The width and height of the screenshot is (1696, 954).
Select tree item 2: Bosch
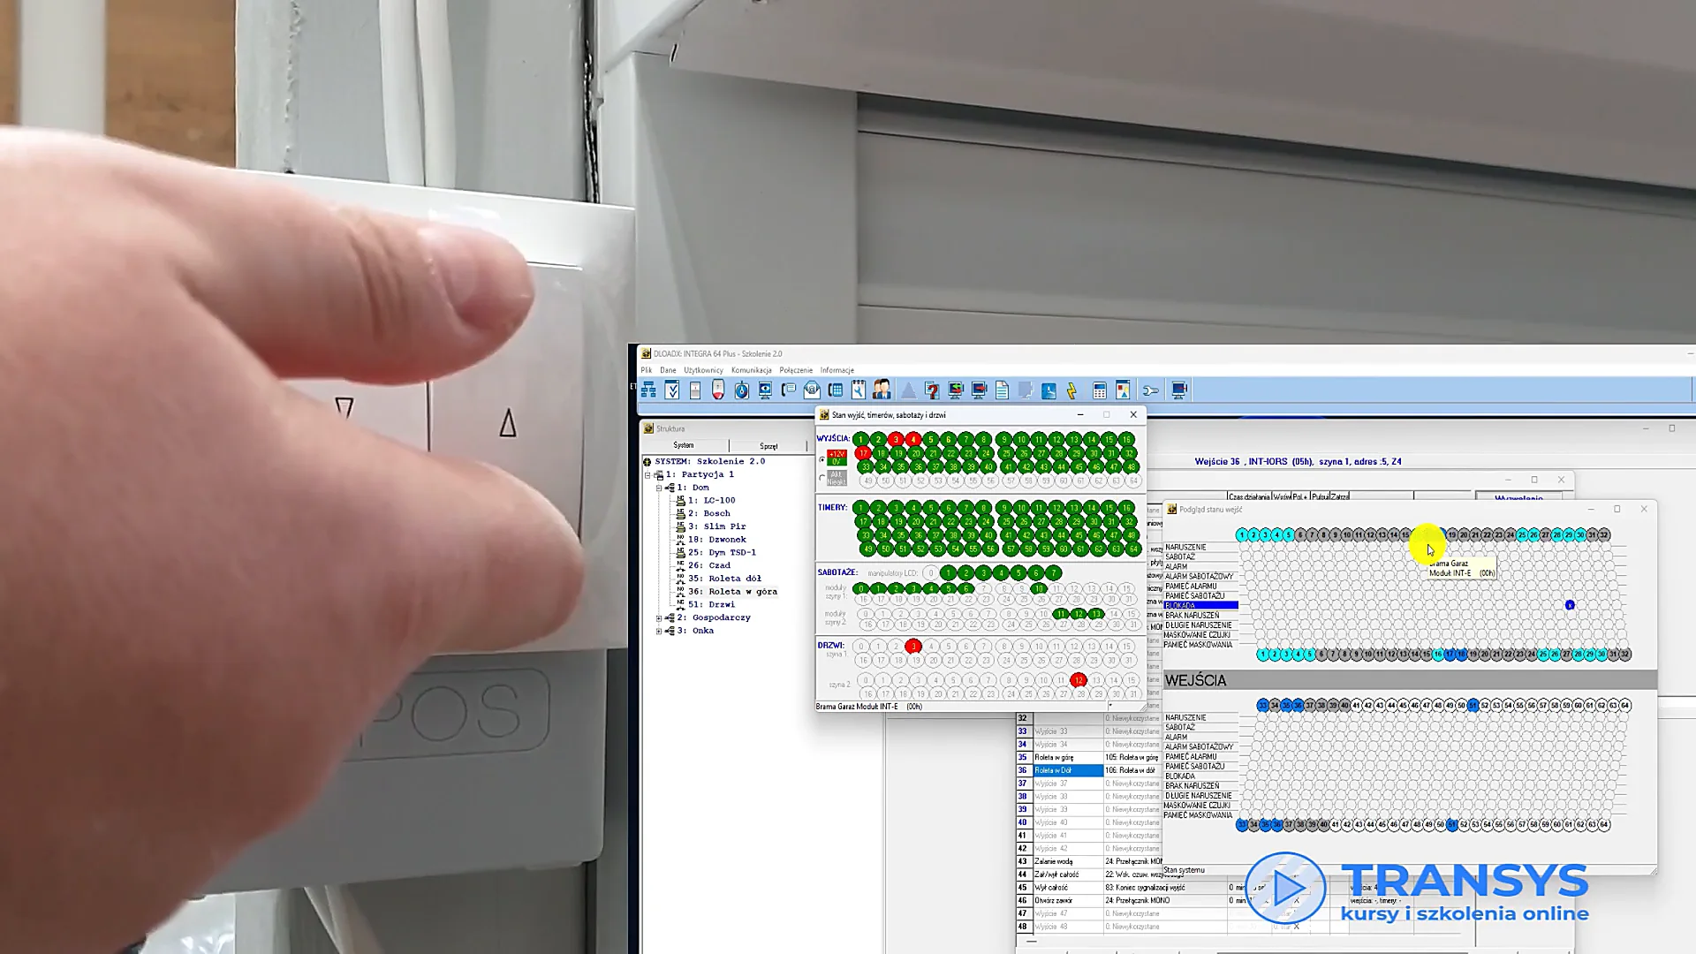point(709,514)
